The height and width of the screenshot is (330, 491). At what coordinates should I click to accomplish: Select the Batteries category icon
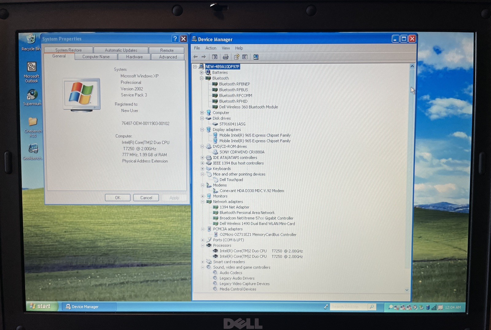point(208,72)
